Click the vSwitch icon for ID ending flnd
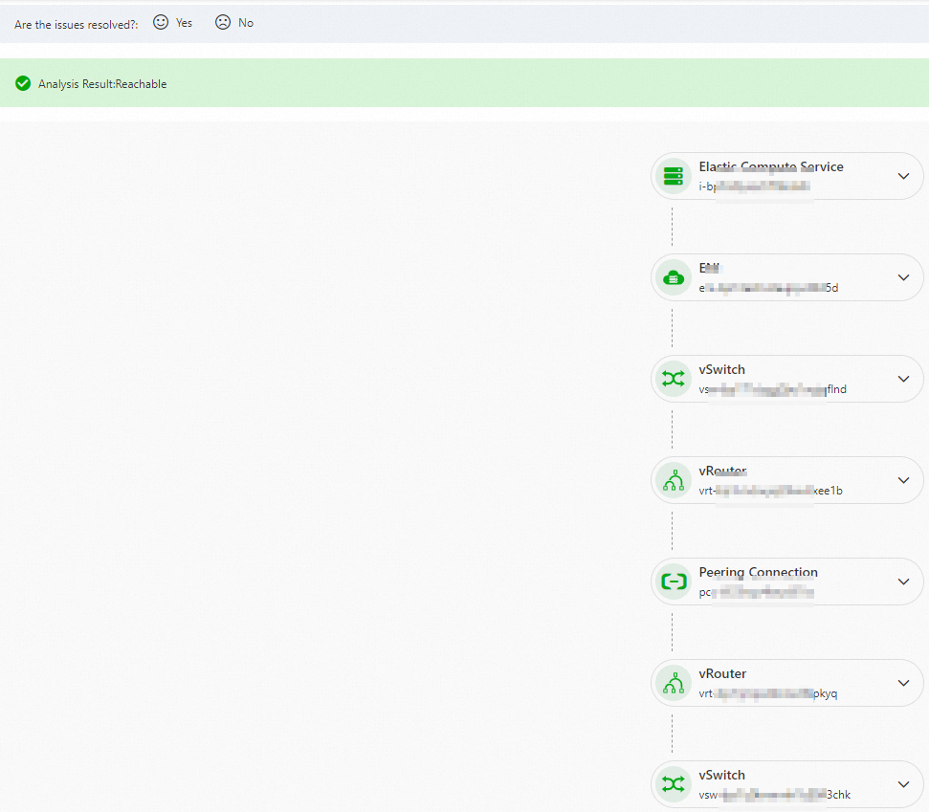This screenshot has width=929, height=812. [x=674, y=379]
